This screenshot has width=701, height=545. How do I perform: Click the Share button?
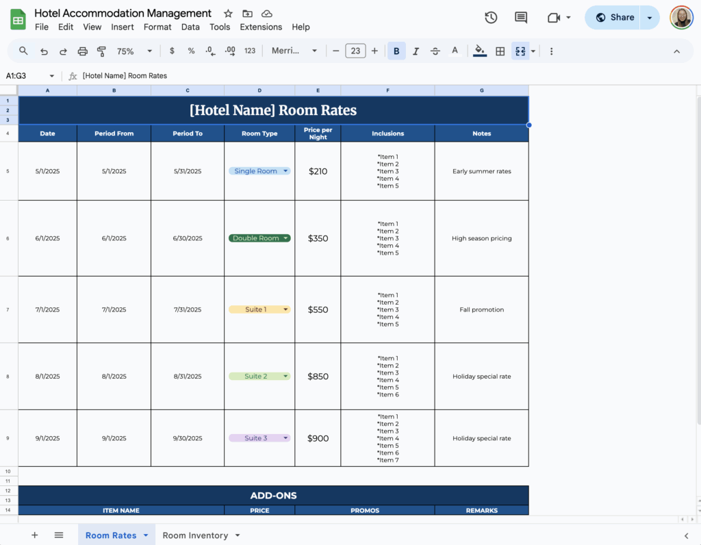(x=612, y=17)
